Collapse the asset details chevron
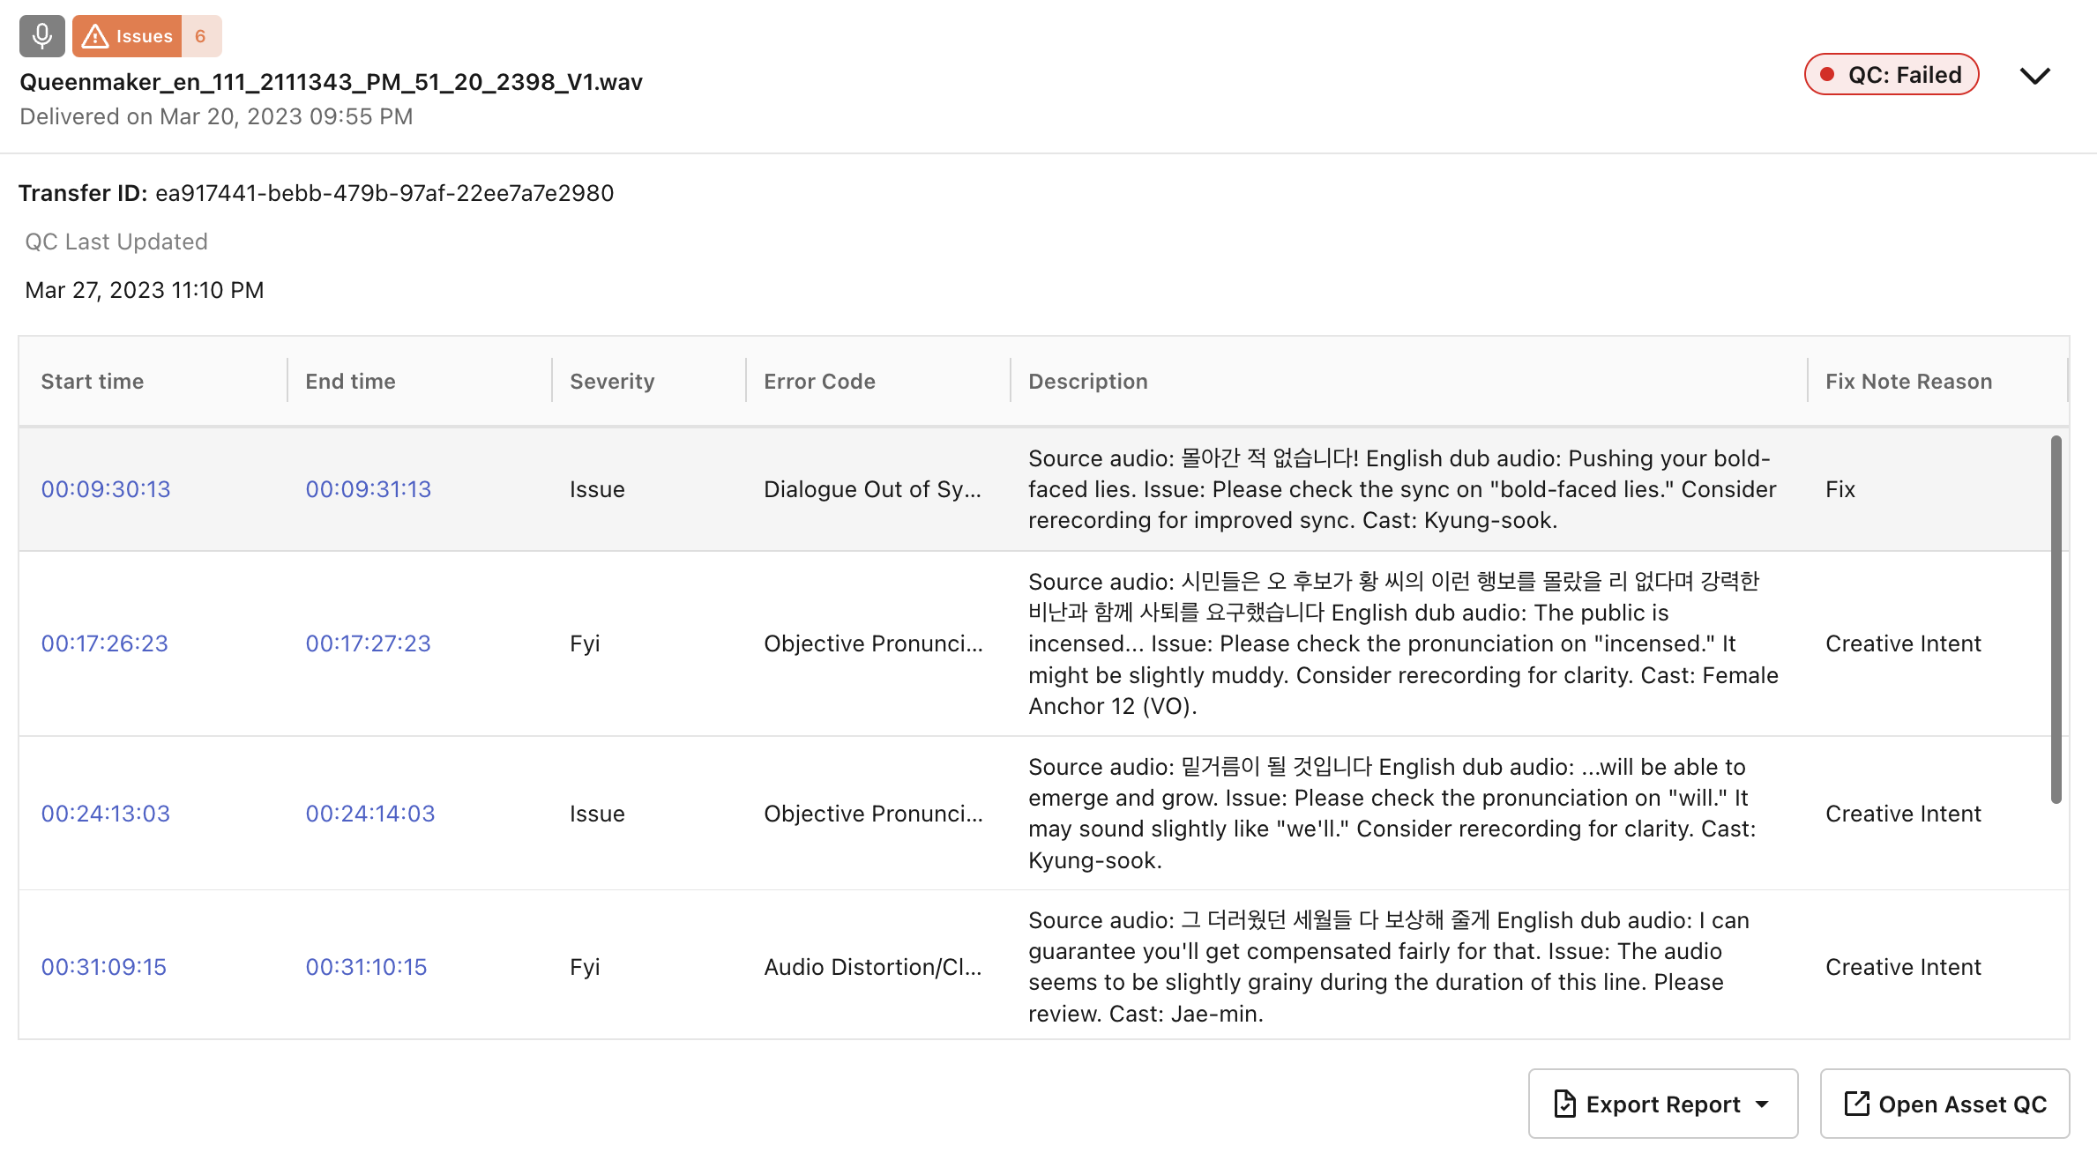Viewport: 2097px width, 1160px height. coord(2035,76)
